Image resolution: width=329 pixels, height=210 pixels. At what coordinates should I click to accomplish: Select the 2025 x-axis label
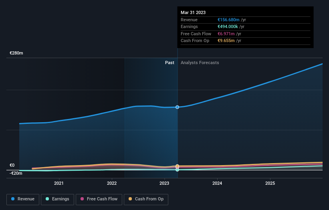click(x=270, y=183)
